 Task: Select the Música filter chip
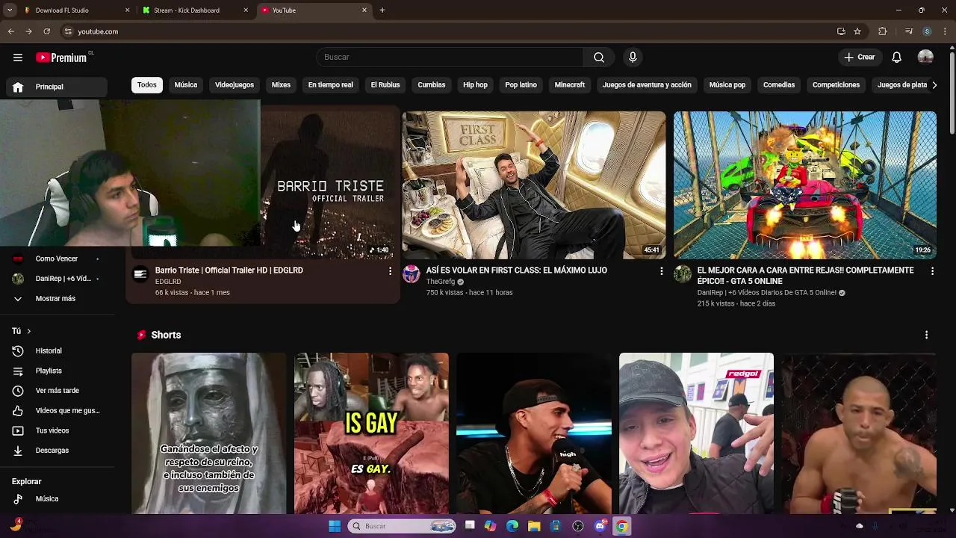point(186,85)
